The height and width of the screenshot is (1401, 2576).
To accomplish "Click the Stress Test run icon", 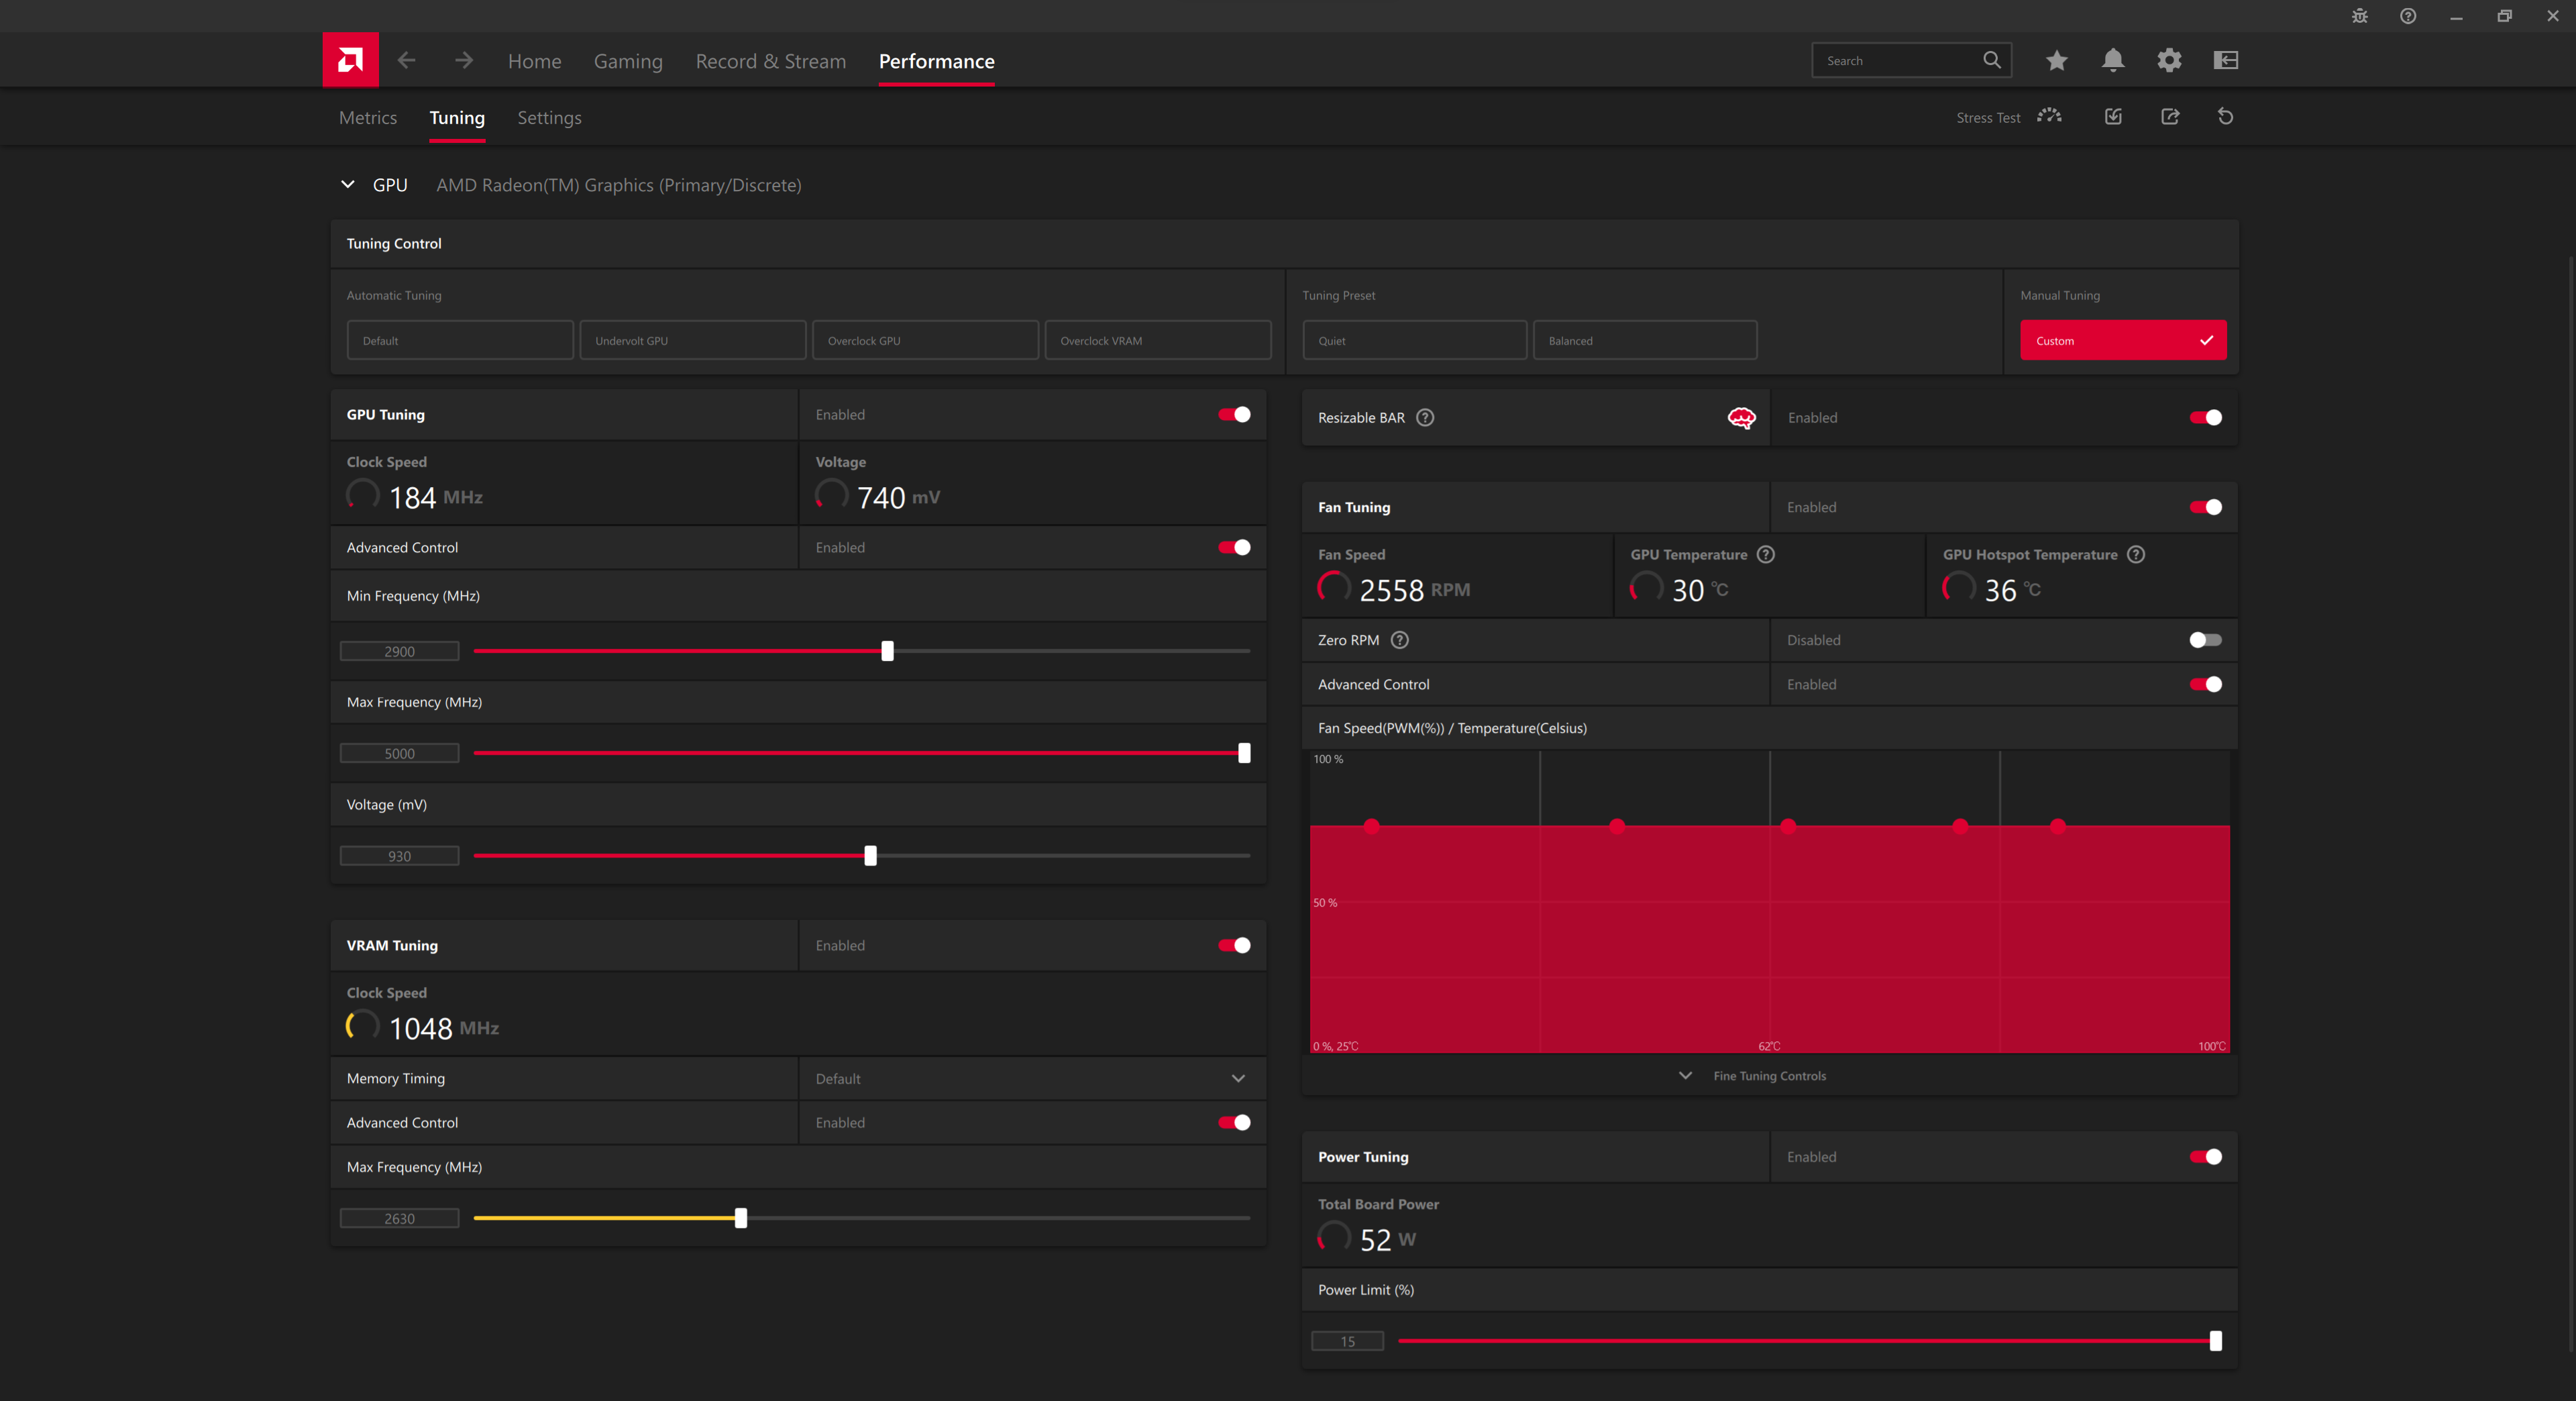I will pyautogui.click(x=2049, y=116).
